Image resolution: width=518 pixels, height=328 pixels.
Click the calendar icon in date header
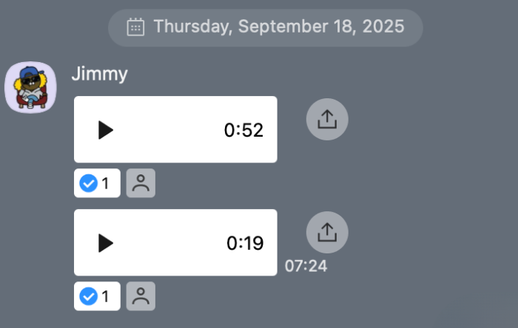(135, 27)
